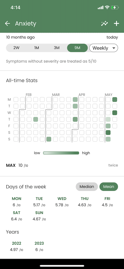
Task: Open the insights sparkle chart icon
Action: click(x=104, y=23)
